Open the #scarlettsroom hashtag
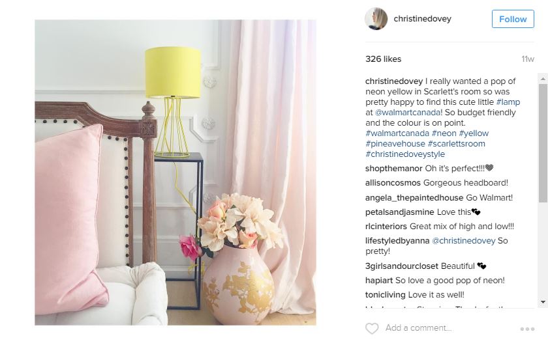Screen dimensions: 548x347 [456, 144]
